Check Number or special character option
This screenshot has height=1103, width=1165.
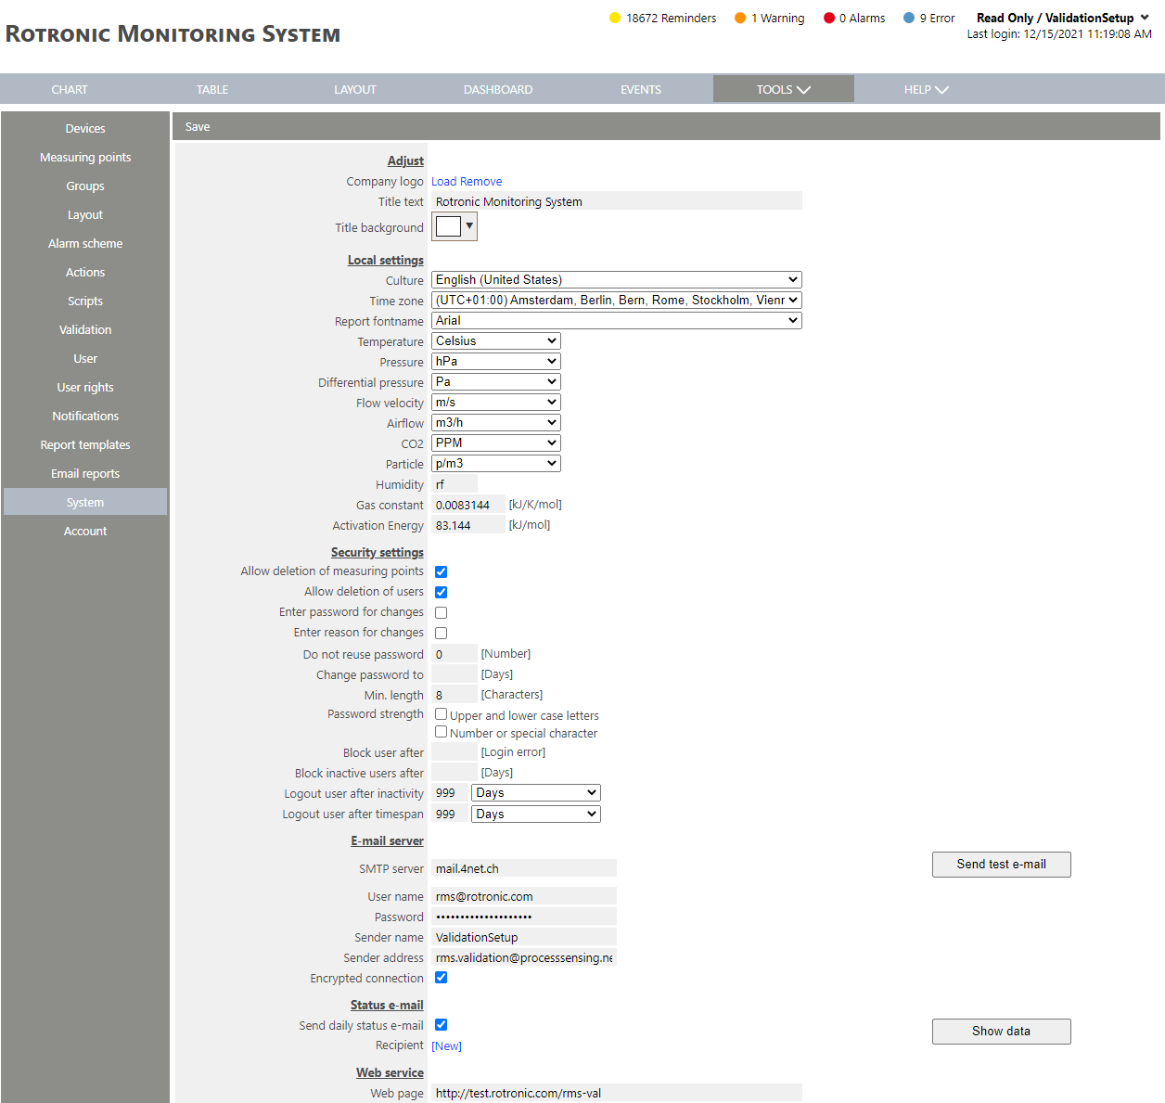click(x=442, y=732)
